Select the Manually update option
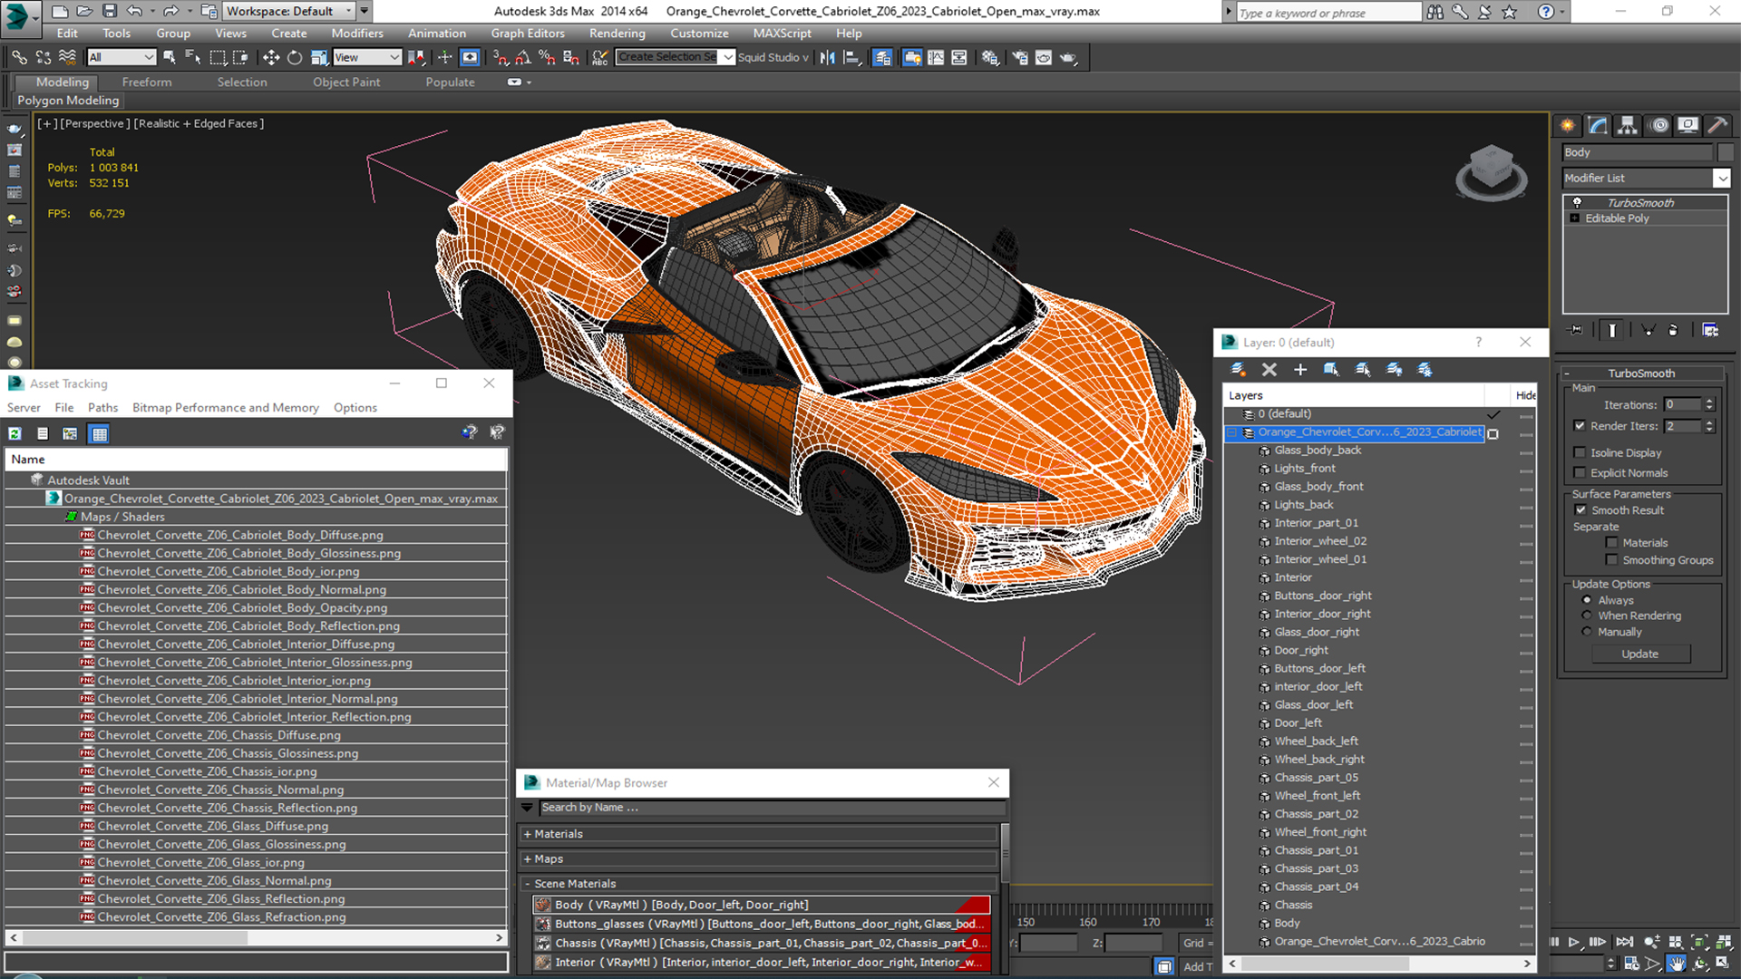This screenshot has height=979, width=1741. click(x=1587, y=632)
